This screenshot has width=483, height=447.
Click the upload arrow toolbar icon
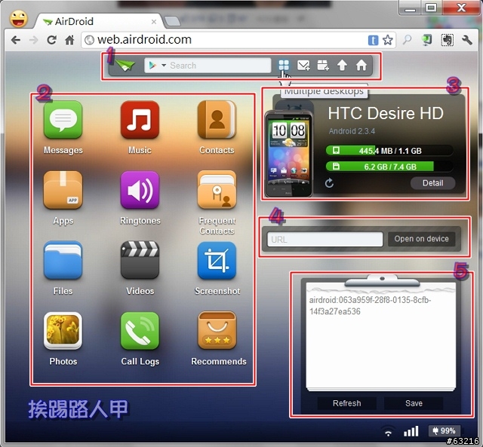[342, 65]
